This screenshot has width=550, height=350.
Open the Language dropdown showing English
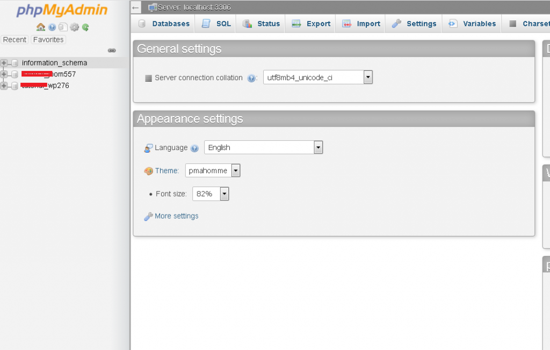click(263, 147)
